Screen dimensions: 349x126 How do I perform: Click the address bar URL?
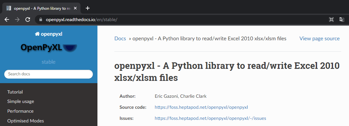click(81, 19)
